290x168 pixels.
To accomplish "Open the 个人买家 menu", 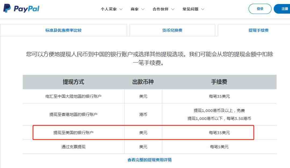I will (109, 9).
